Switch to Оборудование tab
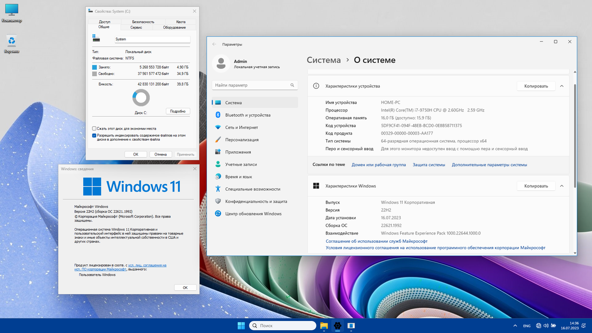Image resolution: width=592 pixels, height=333 pixels. click(x=174, y=27)
